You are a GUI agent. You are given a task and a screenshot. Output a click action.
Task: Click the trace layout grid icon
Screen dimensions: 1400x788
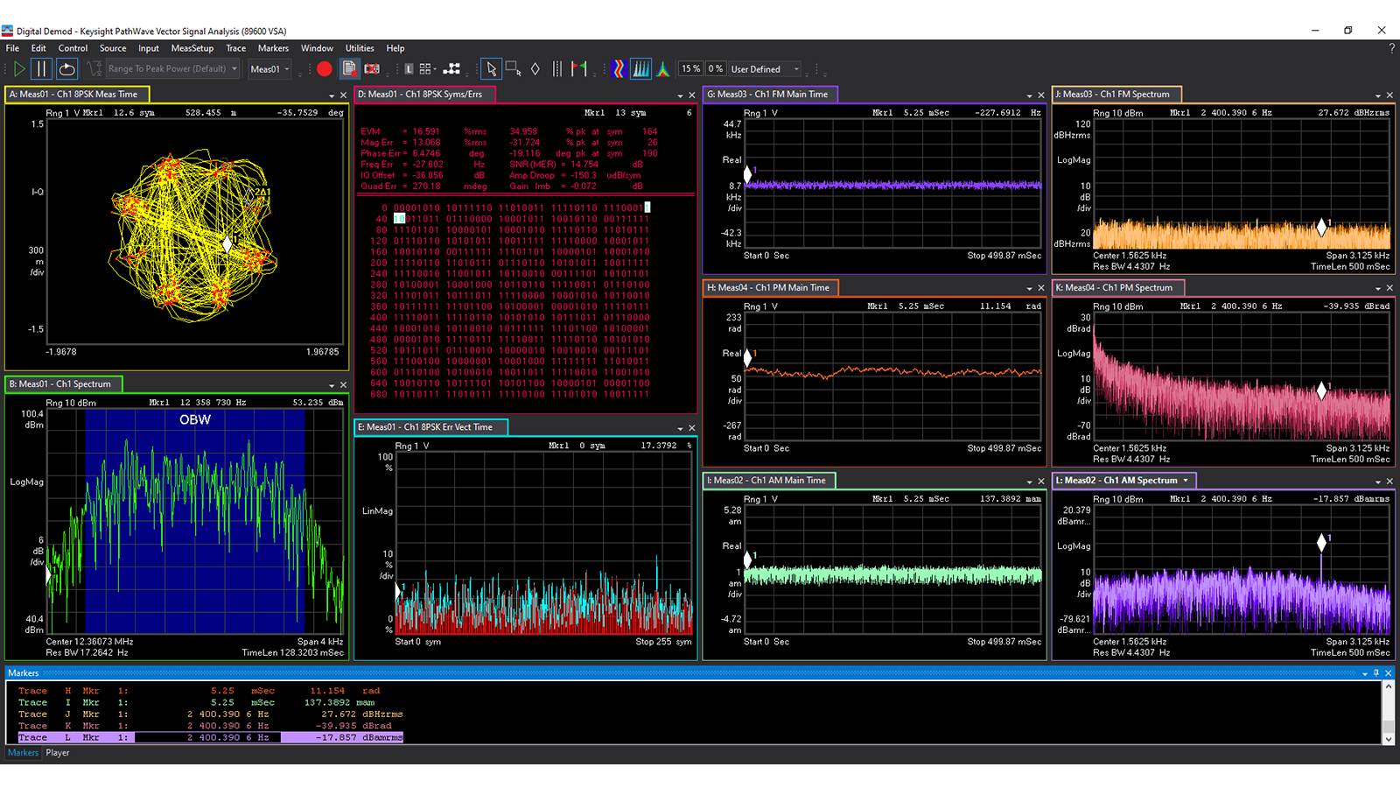tap(426, 69)
